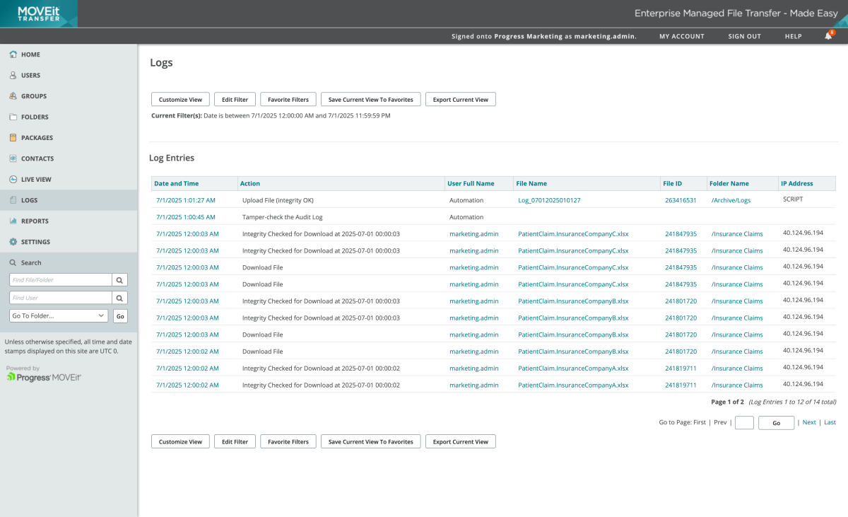Viewport: 848px width, 517px height.
Task: Click the notification bell icon
Action: click(x=828, y=36)
